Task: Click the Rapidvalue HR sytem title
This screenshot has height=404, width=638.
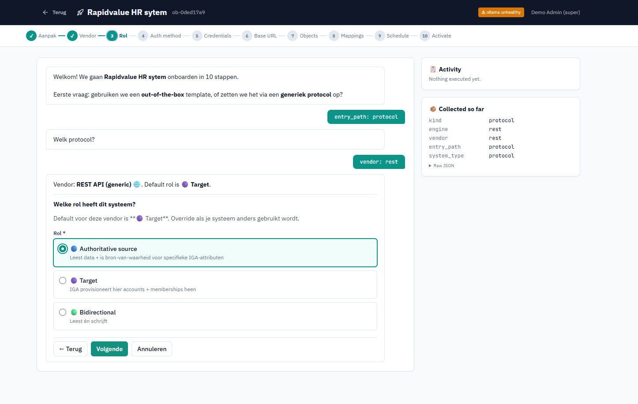Action: tap(127, 12)
